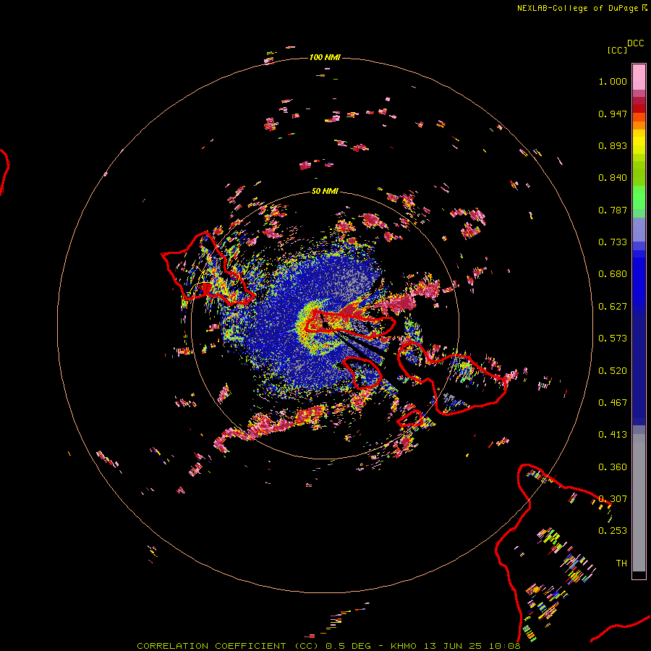Click the 0.520 scale value
Image resolution: width=651 pixels, height=651 pixels.
pos(613,371)
